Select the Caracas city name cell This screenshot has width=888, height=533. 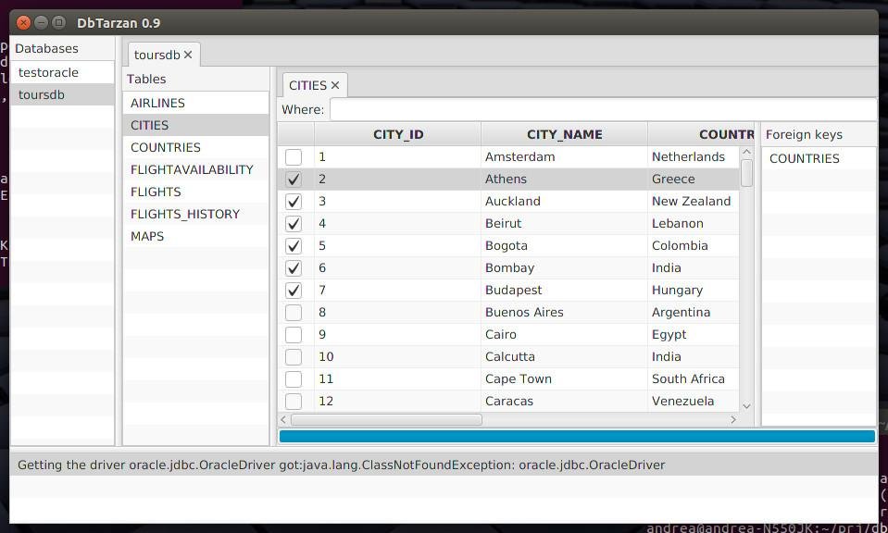coord(564,402)
